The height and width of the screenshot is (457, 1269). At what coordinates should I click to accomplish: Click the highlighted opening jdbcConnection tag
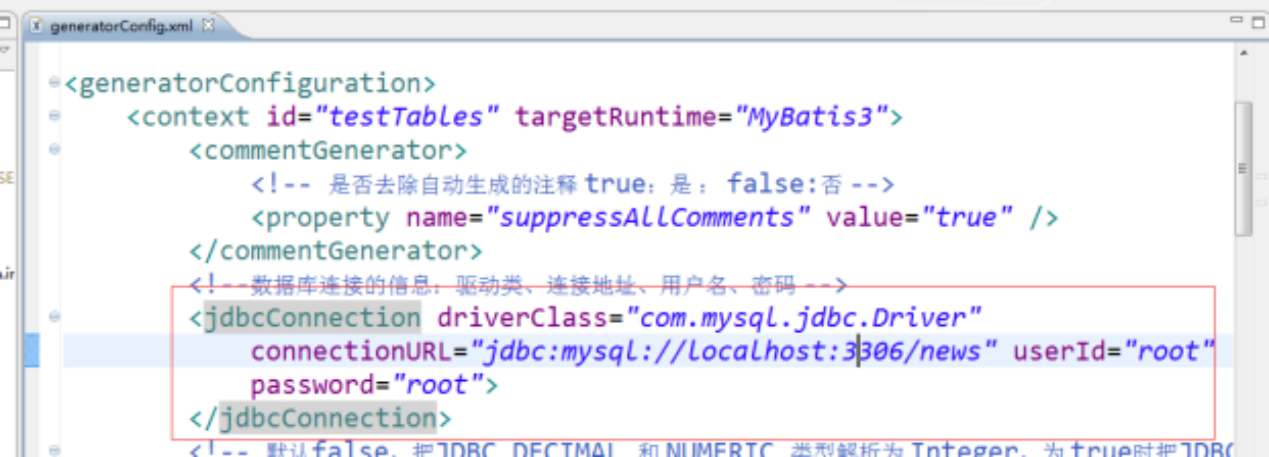coord(312,317)
